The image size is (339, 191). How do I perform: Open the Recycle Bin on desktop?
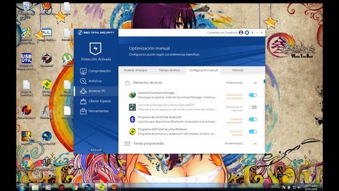(26, 6)
